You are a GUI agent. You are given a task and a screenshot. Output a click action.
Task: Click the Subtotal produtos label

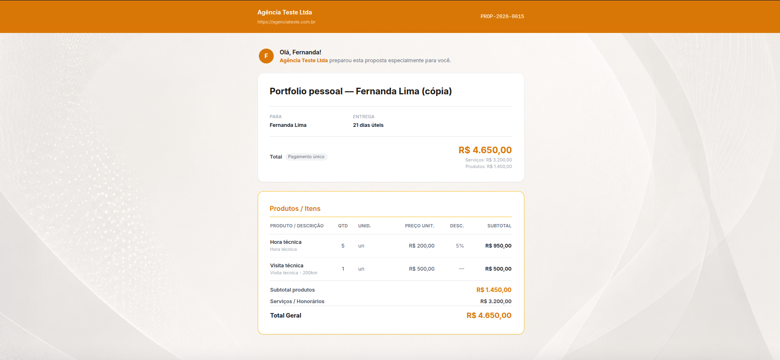[292, 290]
